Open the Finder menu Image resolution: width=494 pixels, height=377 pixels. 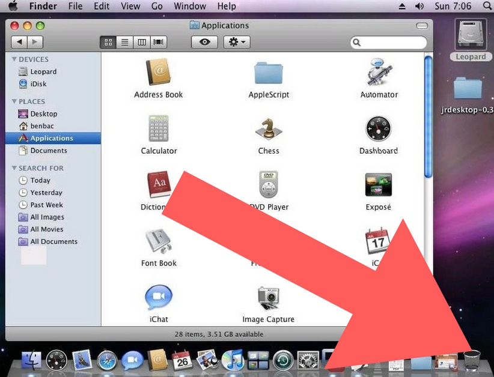43,6
